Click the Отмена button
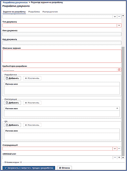 (x=64, y=168)
